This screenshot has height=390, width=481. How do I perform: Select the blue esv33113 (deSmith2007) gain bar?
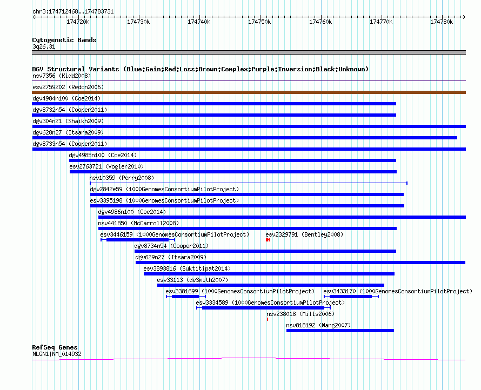(271, 285)
